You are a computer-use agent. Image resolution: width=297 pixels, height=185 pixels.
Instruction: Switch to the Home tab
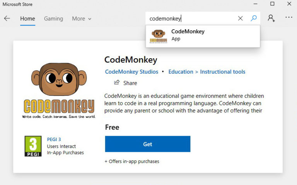click(27, 18)
